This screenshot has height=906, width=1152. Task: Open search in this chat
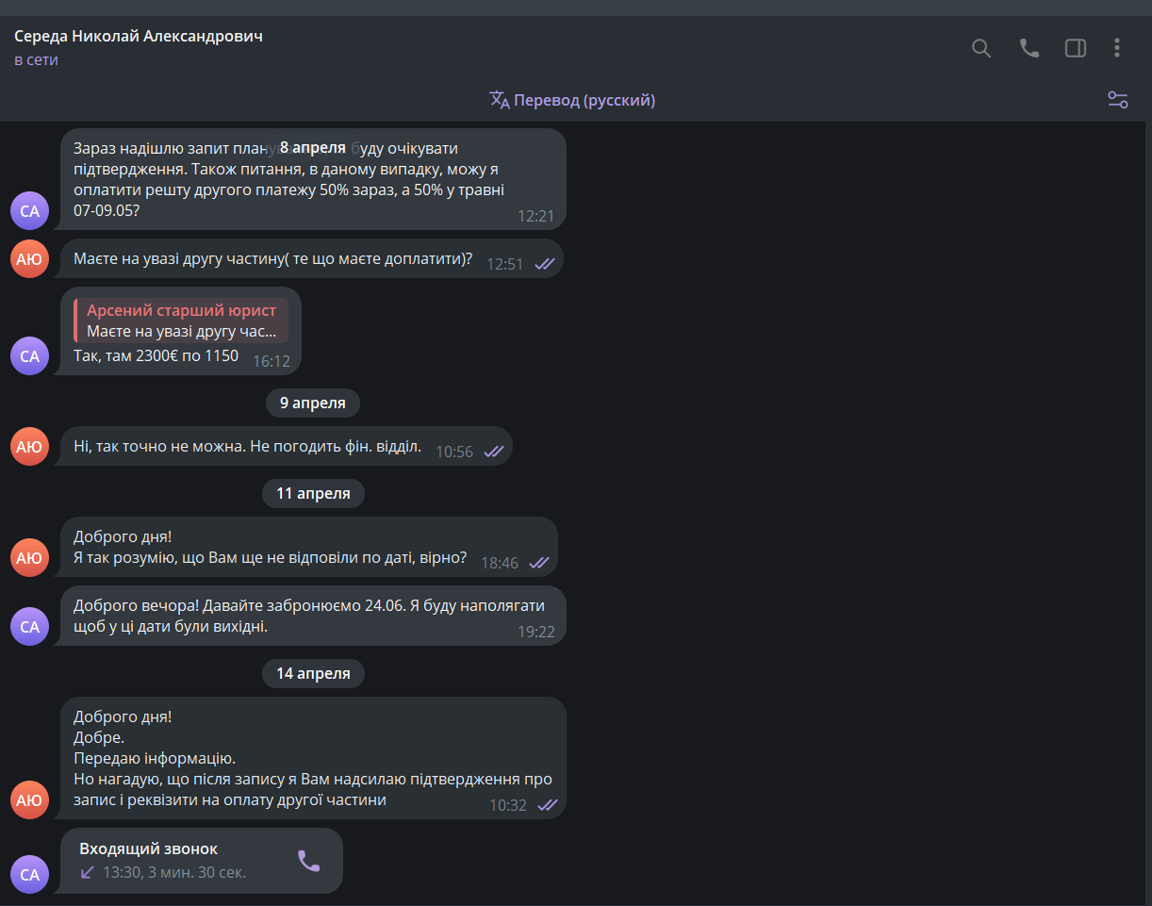click(x=981, y=48)
